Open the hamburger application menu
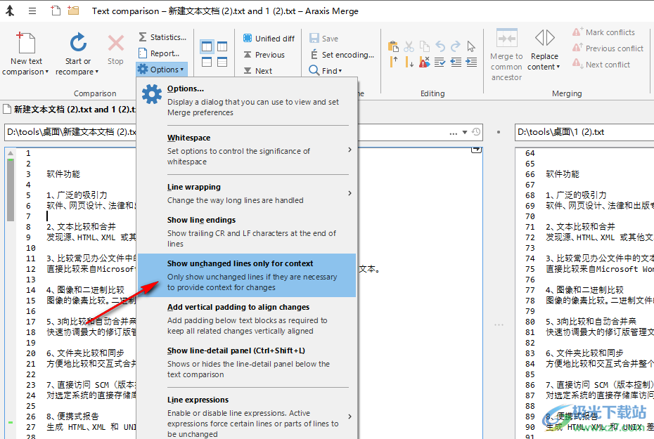 coord(32,11)
